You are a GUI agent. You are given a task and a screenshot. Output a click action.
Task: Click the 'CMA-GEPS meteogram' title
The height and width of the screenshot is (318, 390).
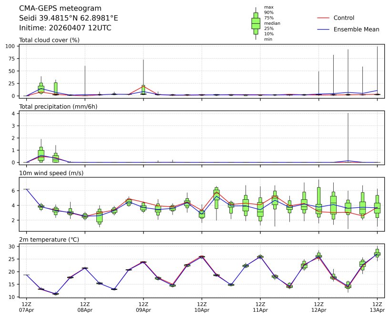(x=60, y=9)
